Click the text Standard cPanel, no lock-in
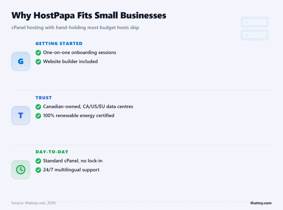 (73, 161)
